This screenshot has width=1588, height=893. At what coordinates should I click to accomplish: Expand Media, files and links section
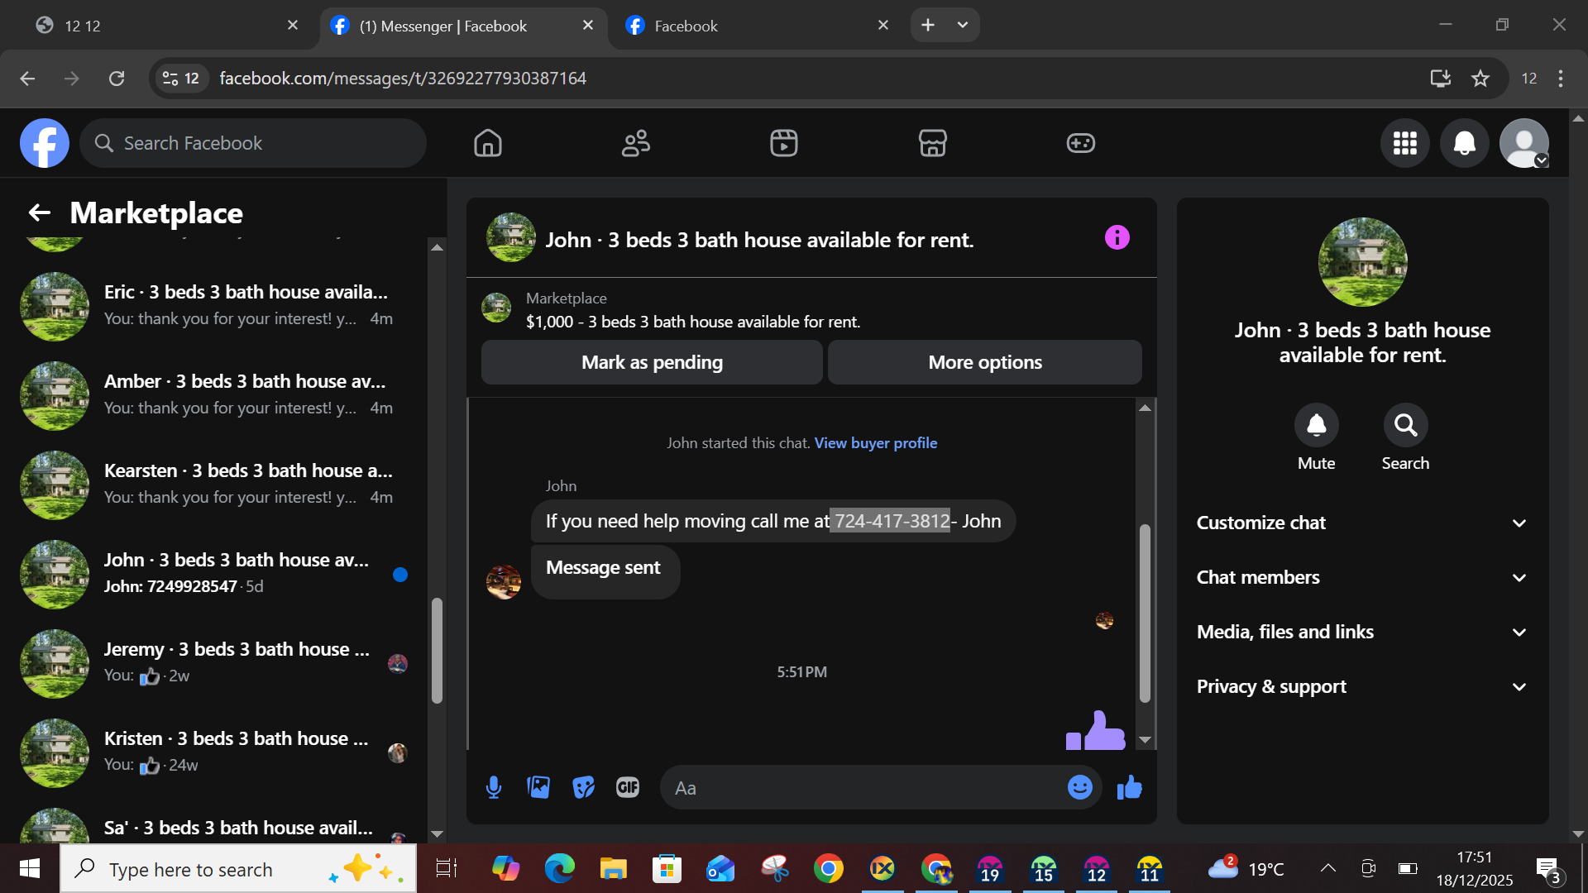point(1362,632)
